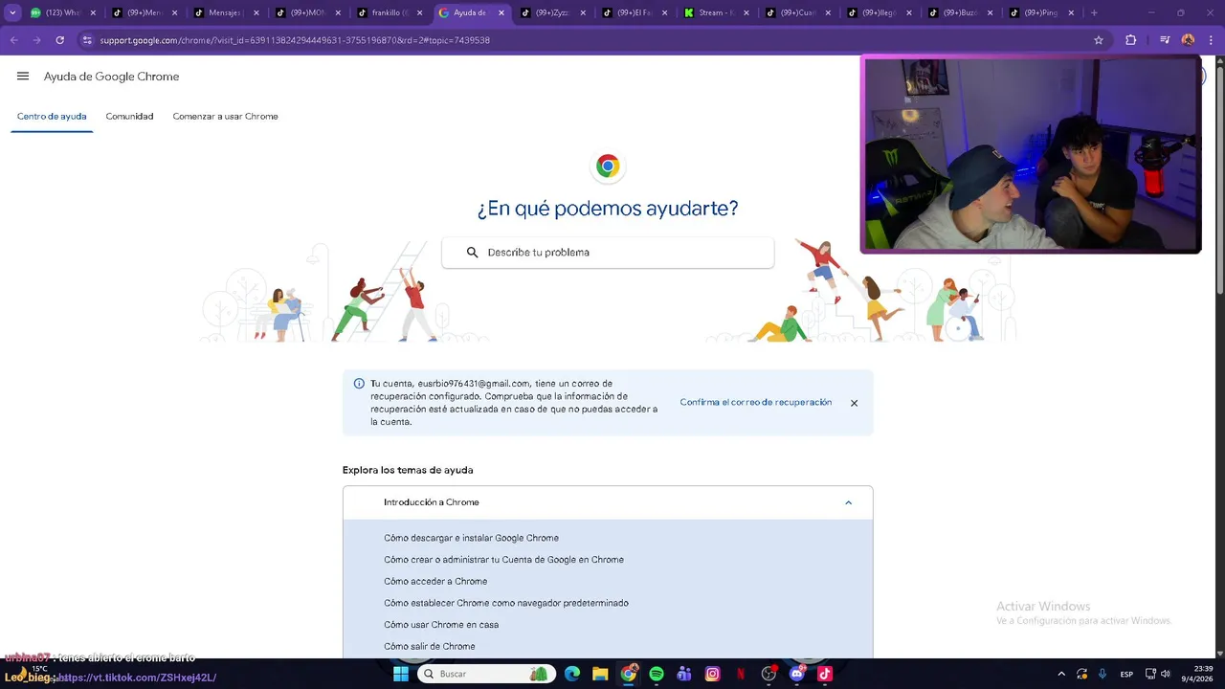
Task: Dismiss the recovery email notice
Action: [854, 403]
